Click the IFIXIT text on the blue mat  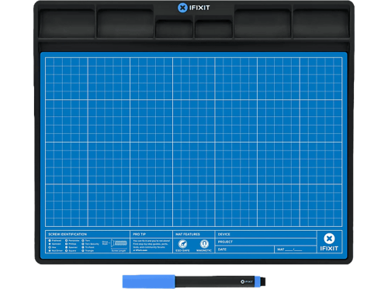tap(329, 249)
